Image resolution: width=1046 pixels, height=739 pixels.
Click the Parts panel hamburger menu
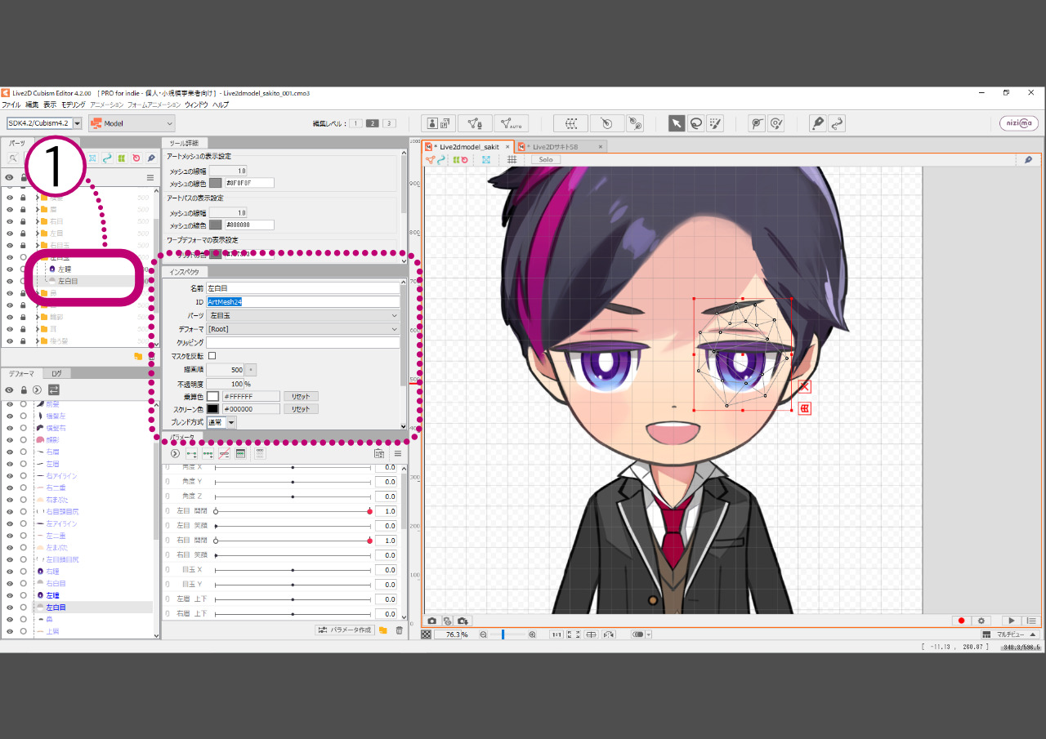pyautogui.click(x=150, y=177)
